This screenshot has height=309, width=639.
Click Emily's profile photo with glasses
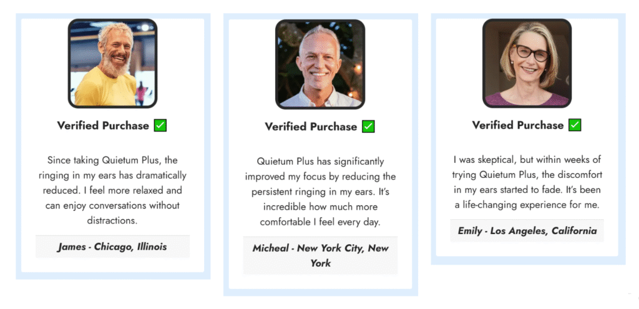tap(527, 64)
